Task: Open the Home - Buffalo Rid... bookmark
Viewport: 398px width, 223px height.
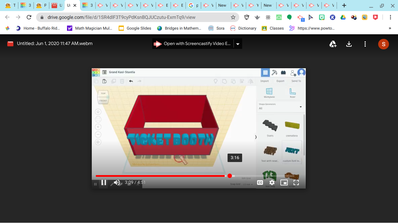Action: point(38,28)
